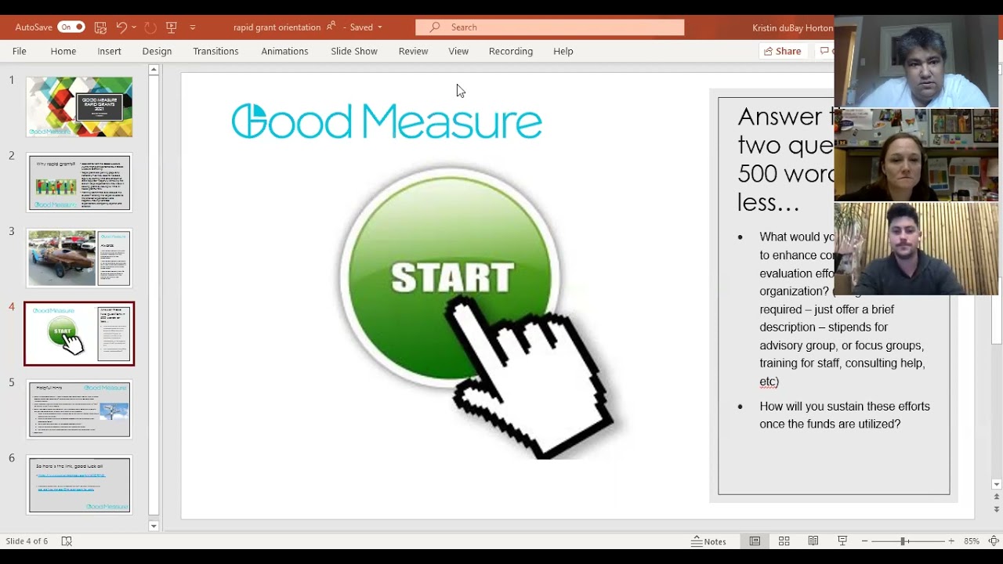This screenshot has height=564, width=1003.
Task: Open the Undo history dropdown arrow
Action: [x=134, y=27]
